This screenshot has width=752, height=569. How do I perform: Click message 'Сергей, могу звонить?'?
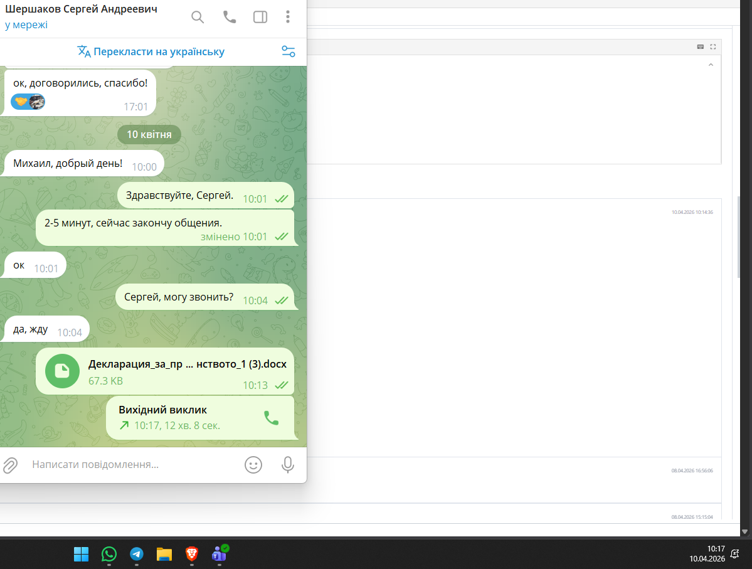tap(179, 297)
